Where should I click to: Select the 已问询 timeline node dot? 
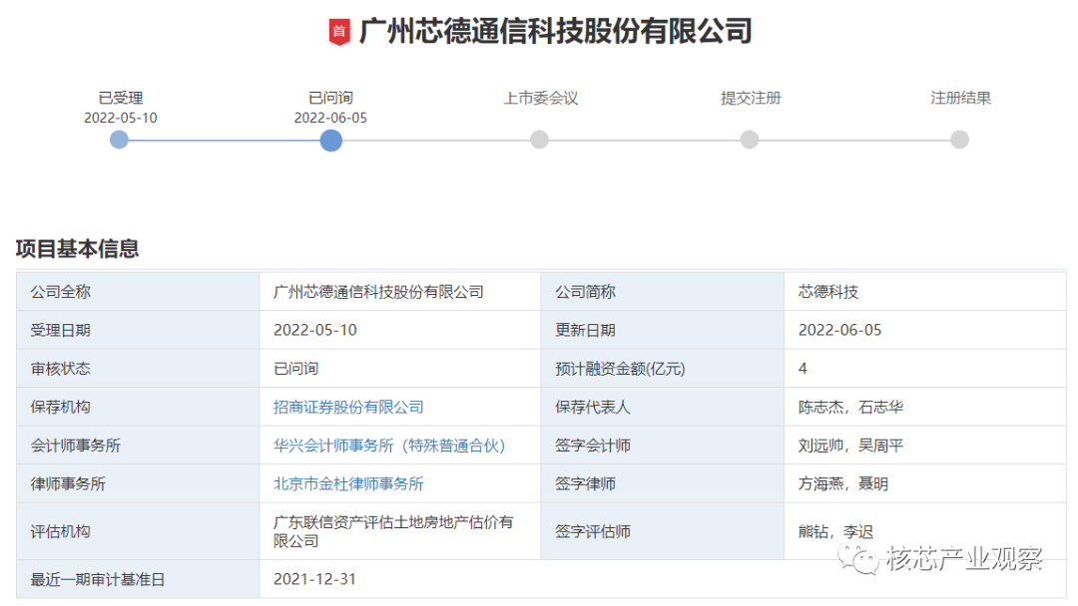330,141
